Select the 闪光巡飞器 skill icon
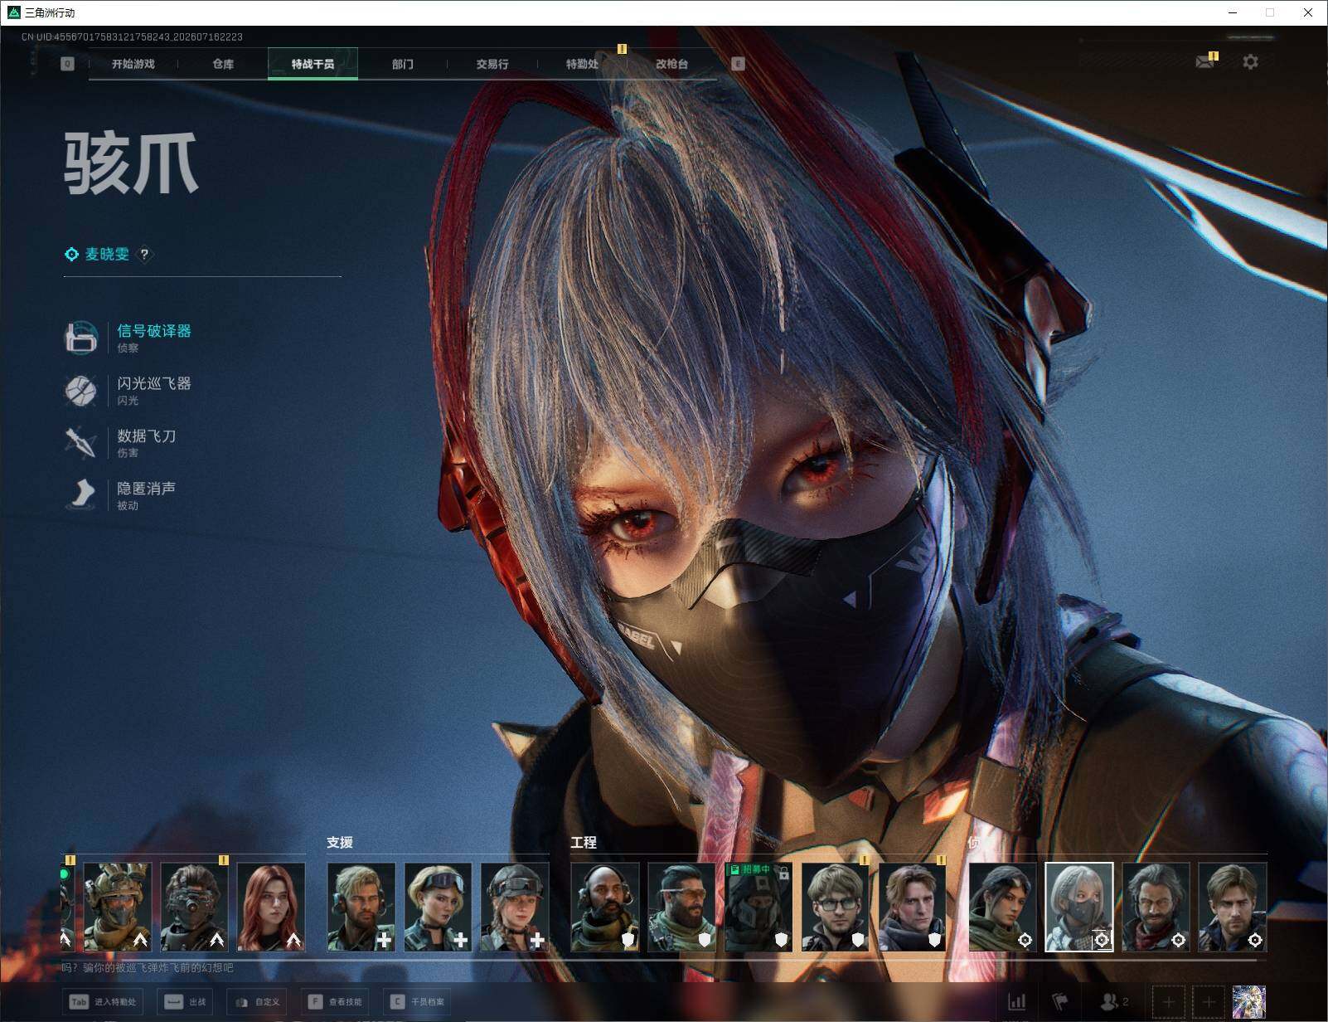Screen dimensions: 1328x1022 coord(81,390)
